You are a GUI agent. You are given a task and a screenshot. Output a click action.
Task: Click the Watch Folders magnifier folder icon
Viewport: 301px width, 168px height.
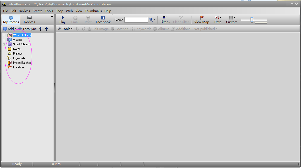(9, 35)
